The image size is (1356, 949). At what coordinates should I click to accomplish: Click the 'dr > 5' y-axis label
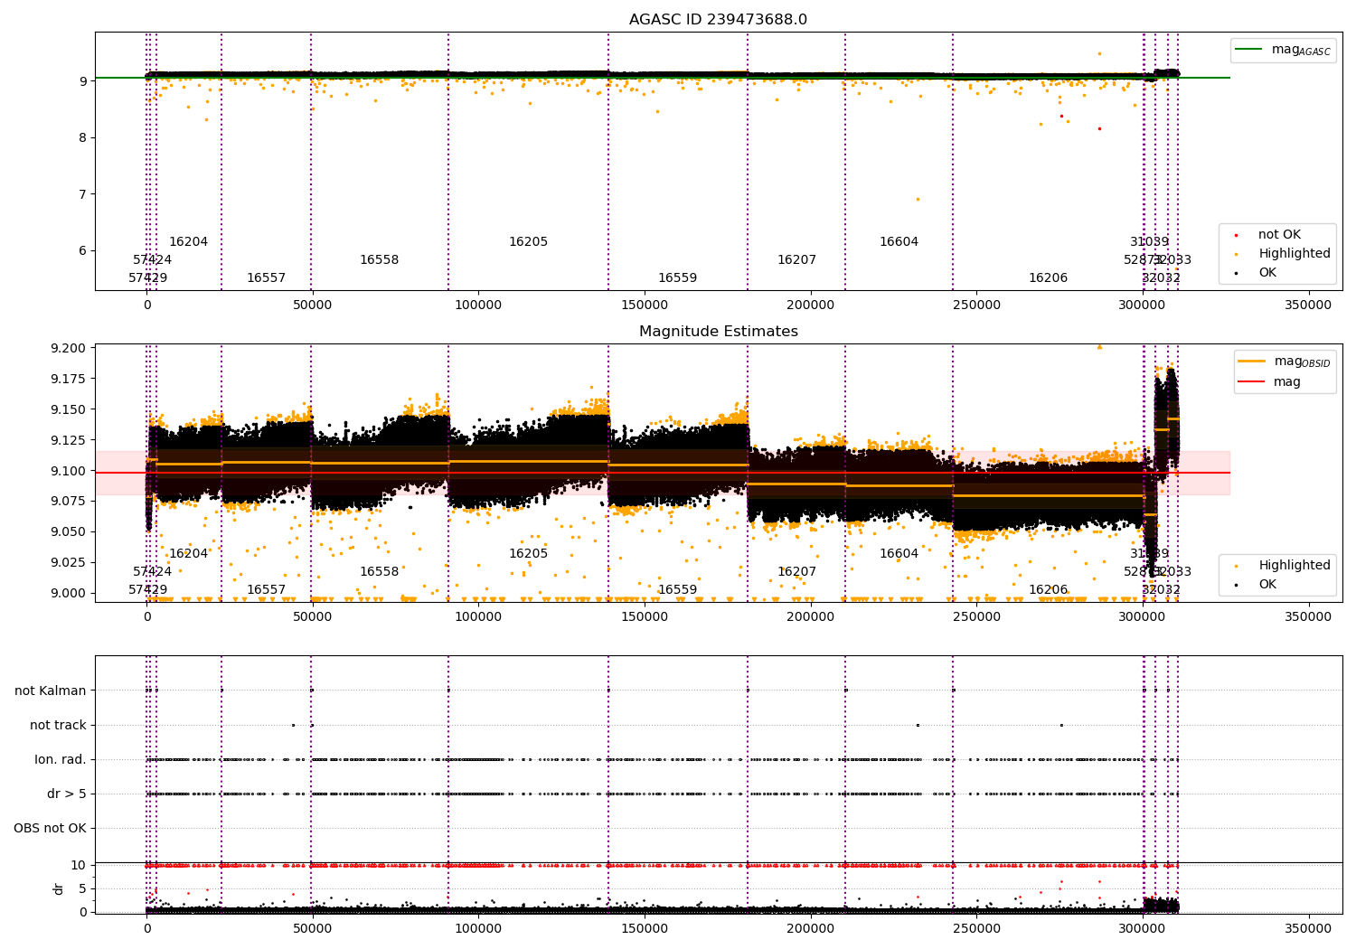66,794
